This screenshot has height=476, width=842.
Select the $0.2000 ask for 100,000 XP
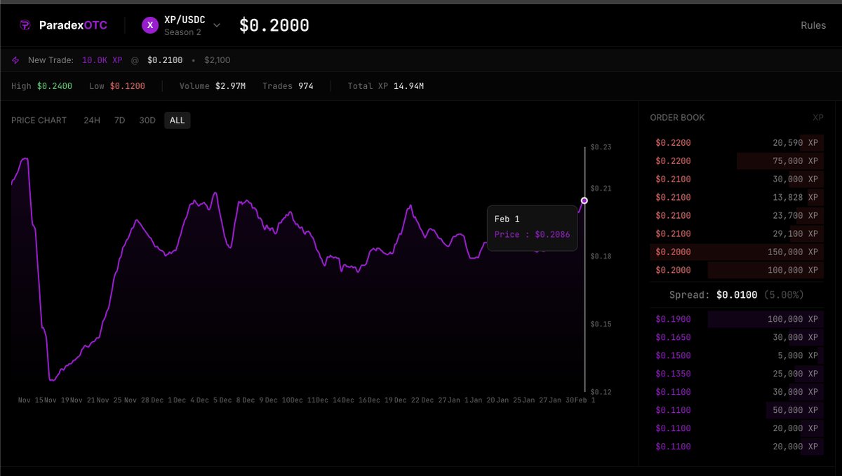tap(737, 270)
